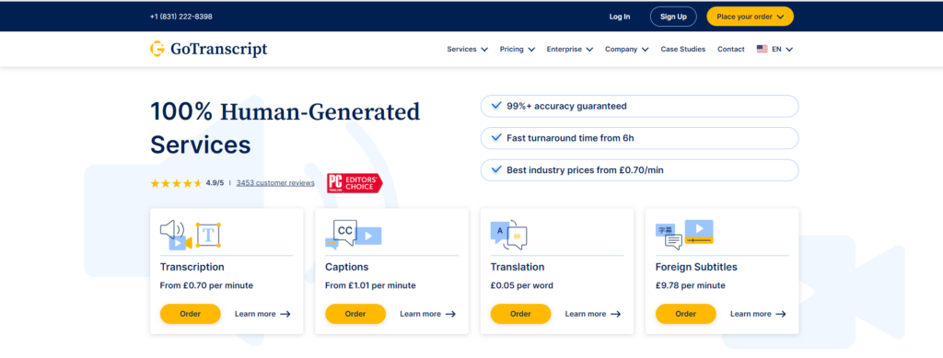943x358 pixels.
Task: Open the 3453 customer reviews link
Action: tap(275, 183)
